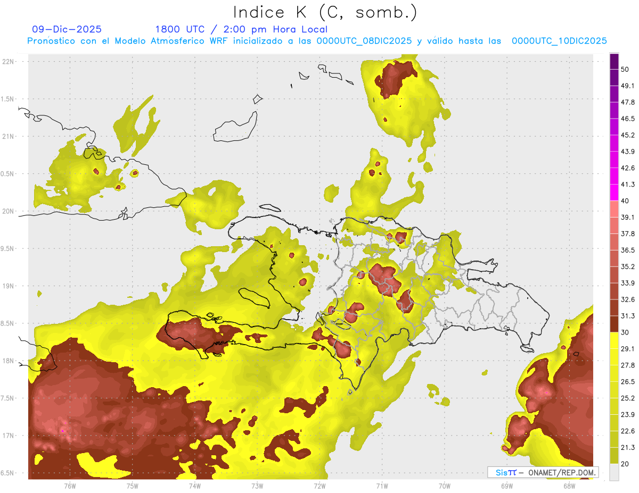Select the "73W" longitude label

[257, 486]
